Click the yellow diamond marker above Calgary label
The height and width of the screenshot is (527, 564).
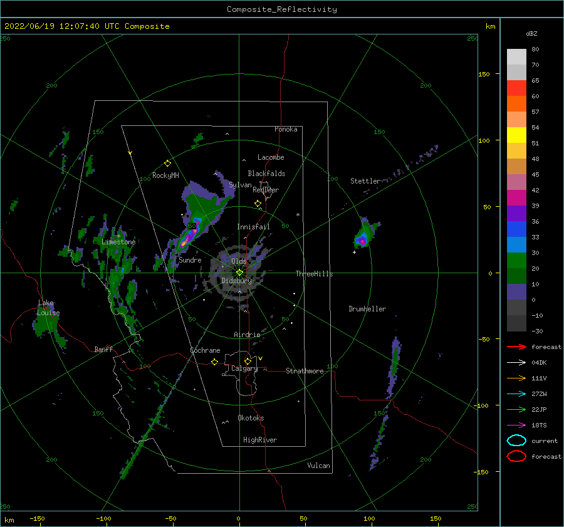pyautogui.click(x=248, y=361)
